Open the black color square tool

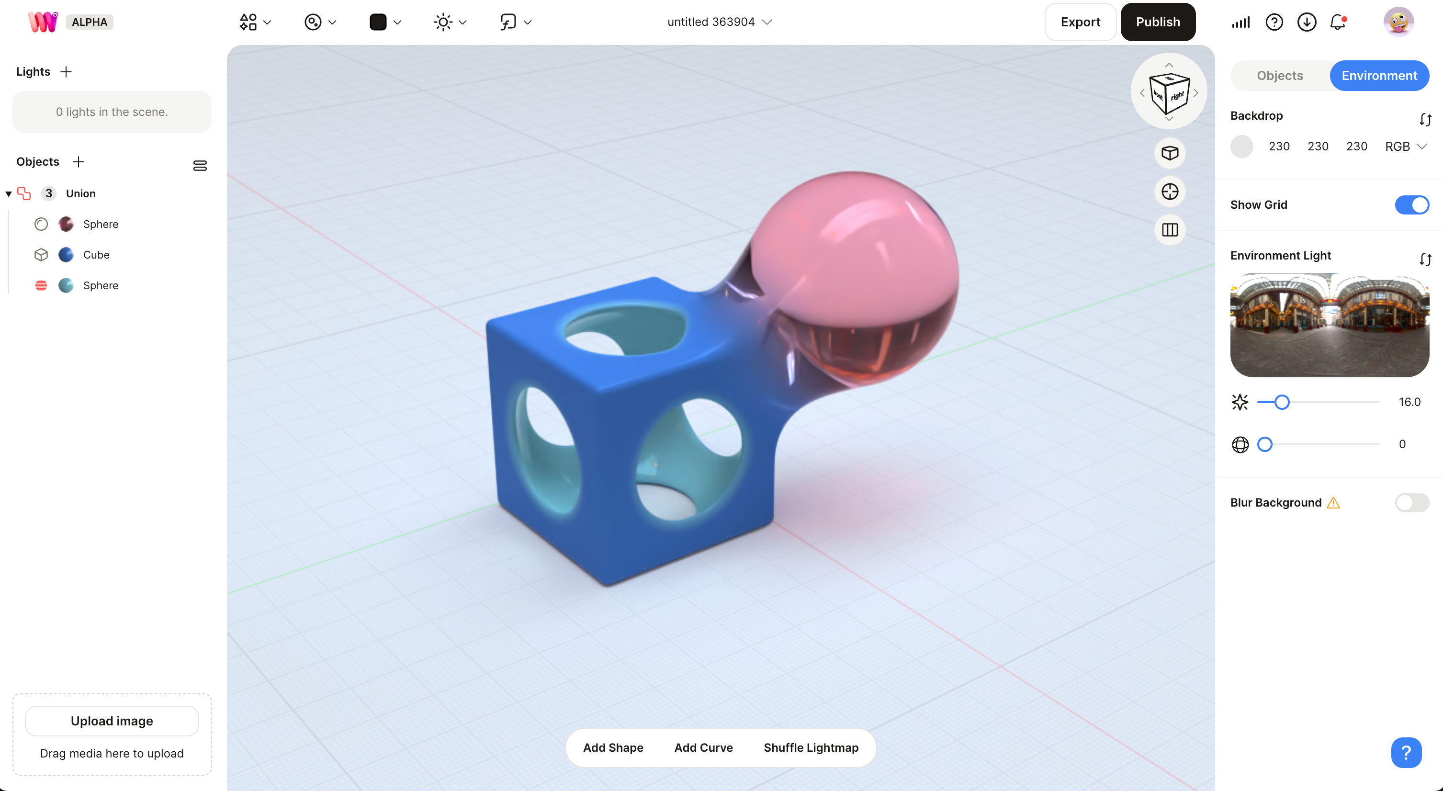(x=378, y=22)
